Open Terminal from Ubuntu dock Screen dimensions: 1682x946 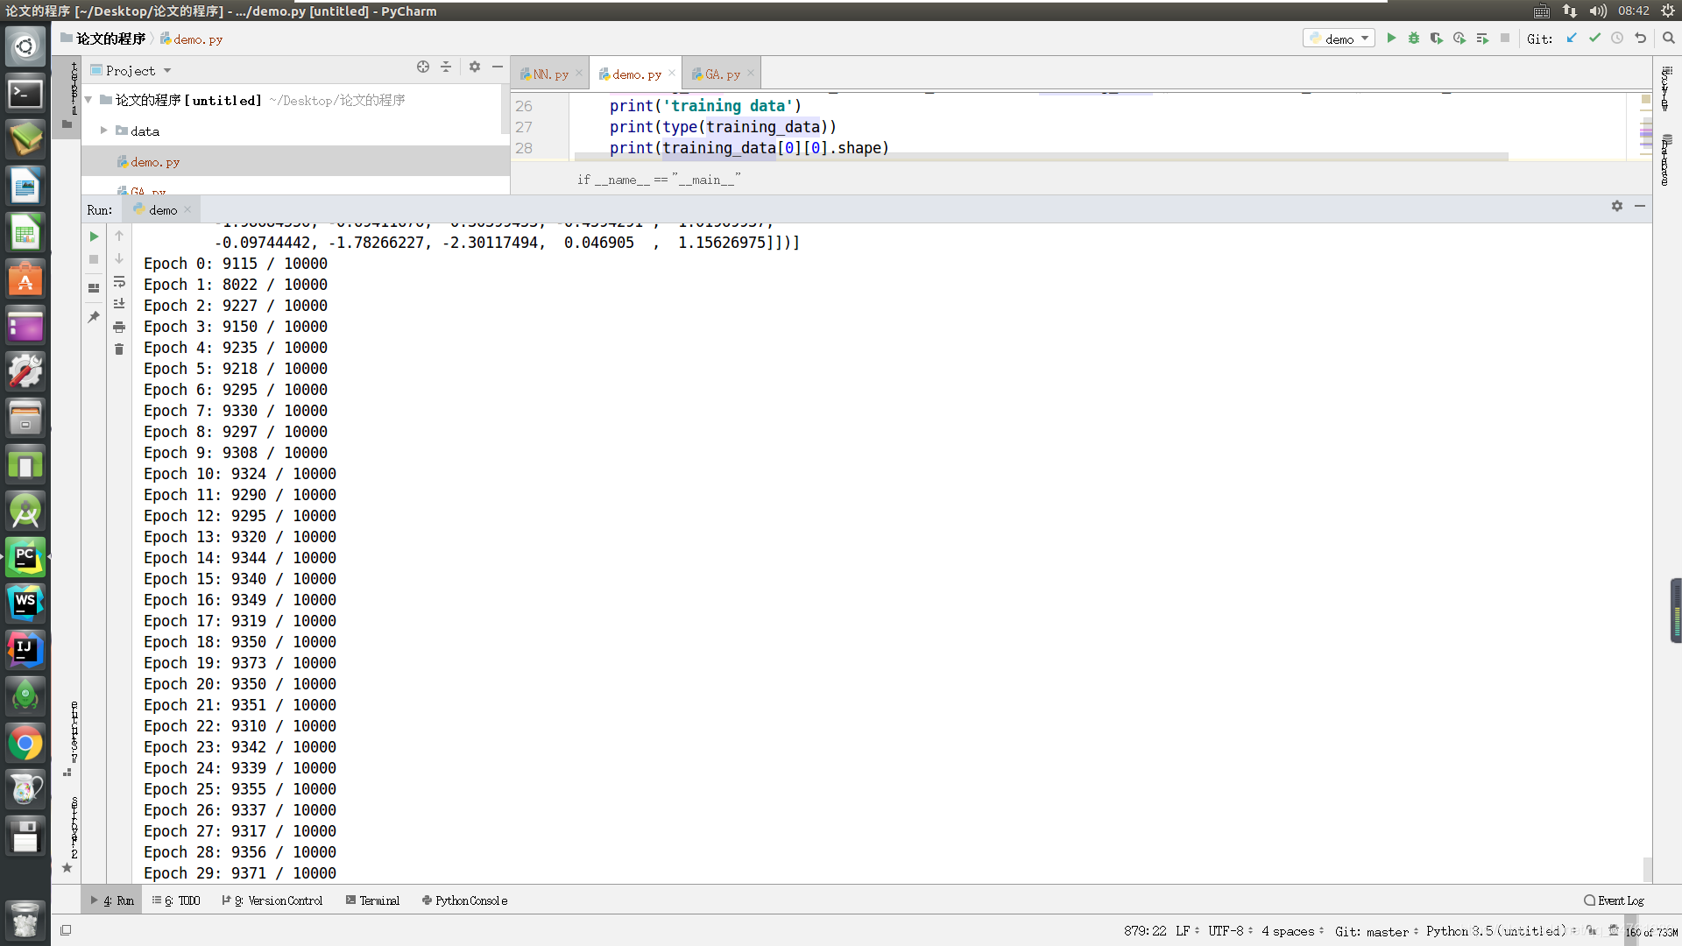click(25, 93)
